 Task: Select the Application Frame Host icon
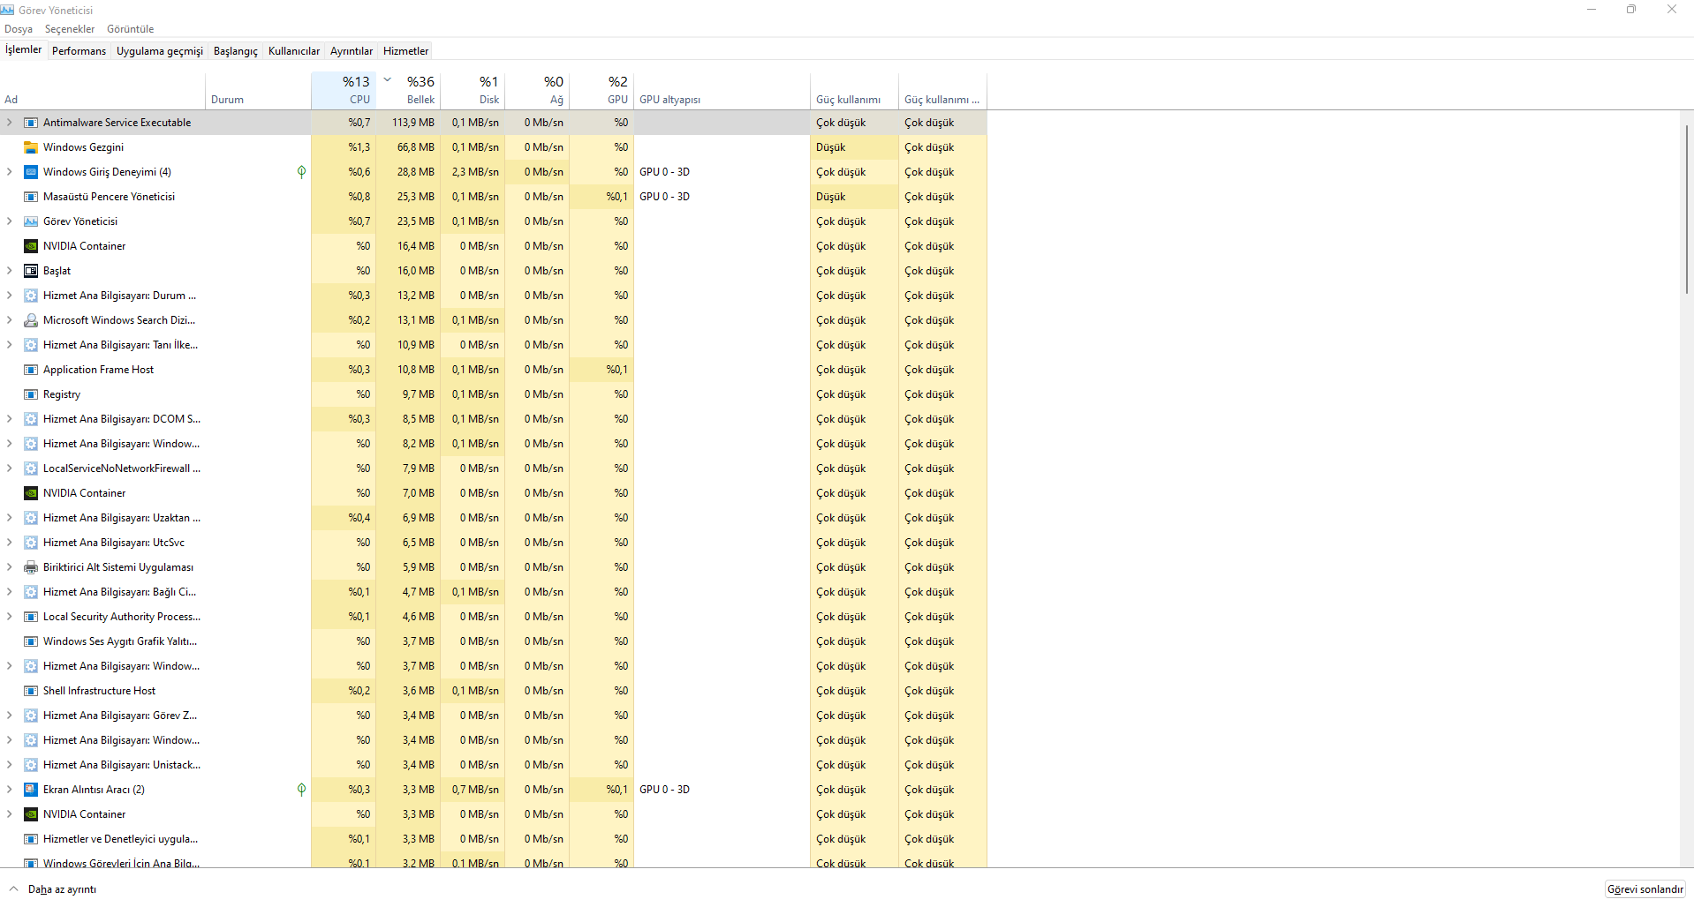coord(31,370)
